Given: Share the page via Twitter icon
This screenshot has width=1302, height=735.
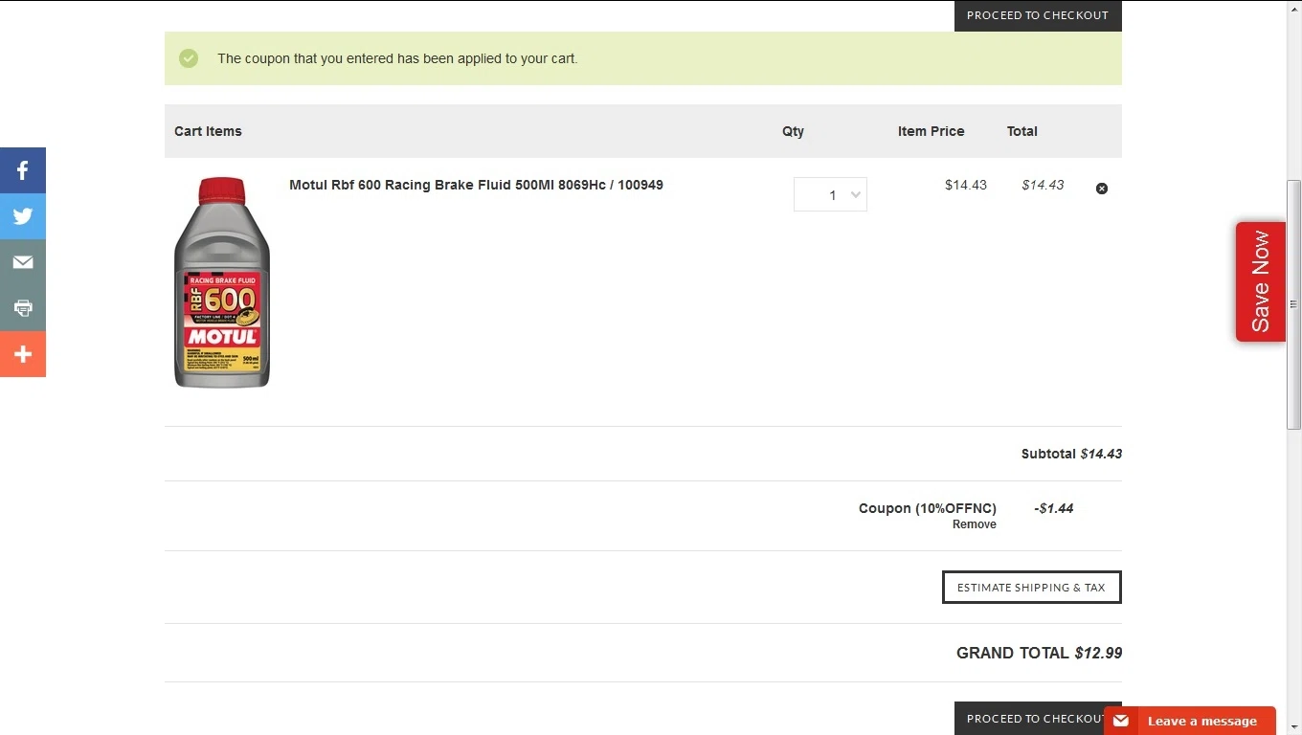Looking at the screenshot, I should point(23,216).
